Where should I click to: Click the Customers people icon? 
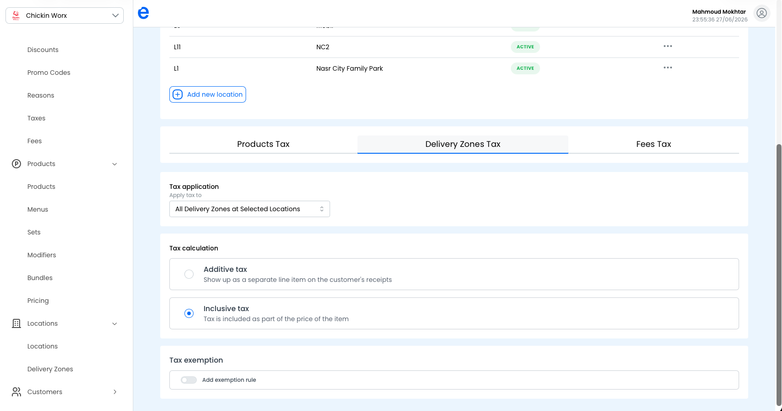click(x=16, y=392)
